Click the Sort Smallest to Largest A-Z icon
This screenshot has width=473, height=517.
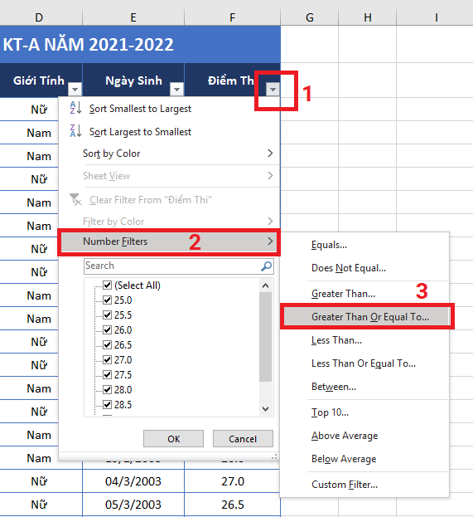(75, 108)
